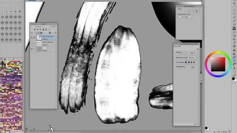Toggle Set as reference layer

pos(38,30)
